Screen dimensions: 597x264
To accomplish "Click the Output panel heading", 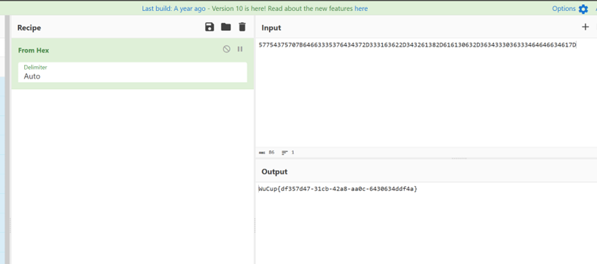I will coord(275,172).
